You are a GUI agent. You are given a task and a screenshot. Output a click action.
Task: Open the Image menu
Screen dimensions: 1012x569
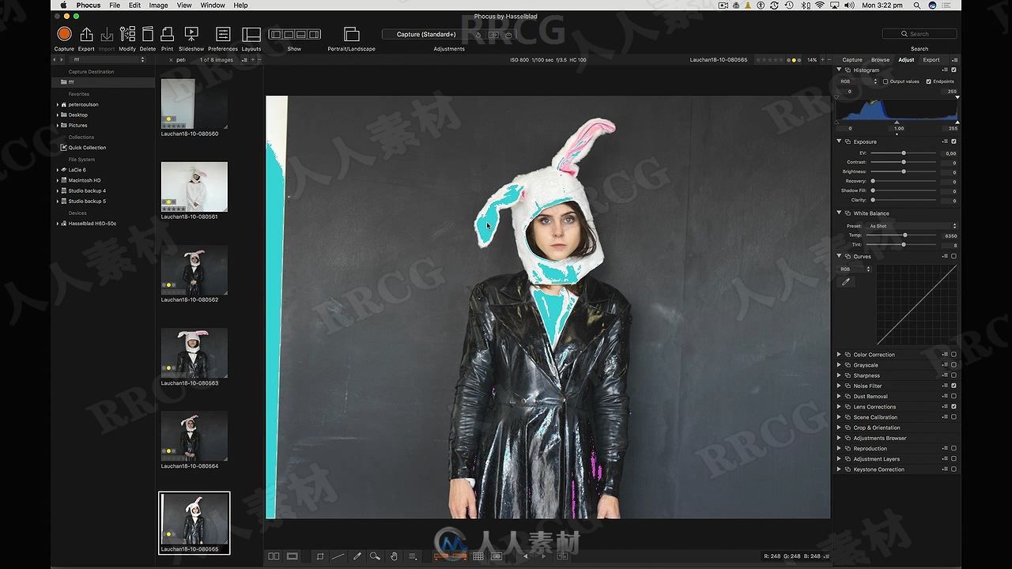coord(158,5)
